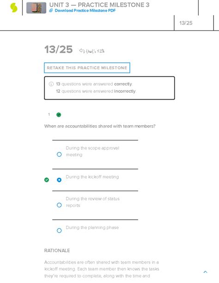The width and height of the screenshot is (219, 283).
Task: Click green checkmark beside question 1
Action: pos(59,114)
